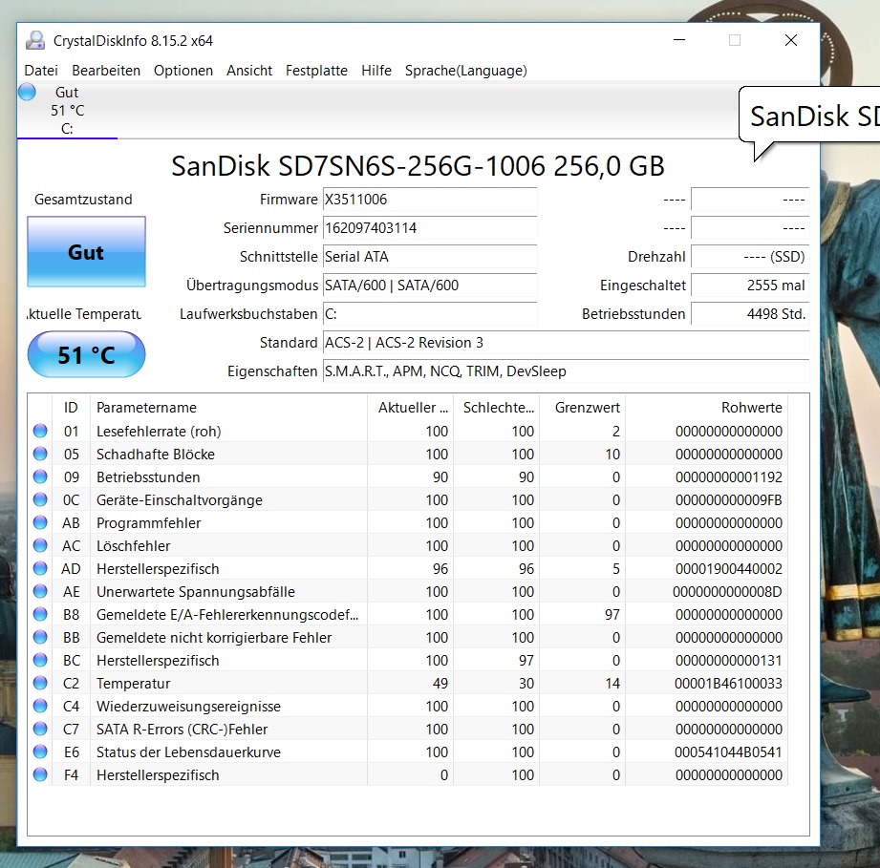880x868 pixels.
Task: Click status orb for Geräte-Einschaltvorgänge row
Action: pyautogui.click(x=40, y=499)
